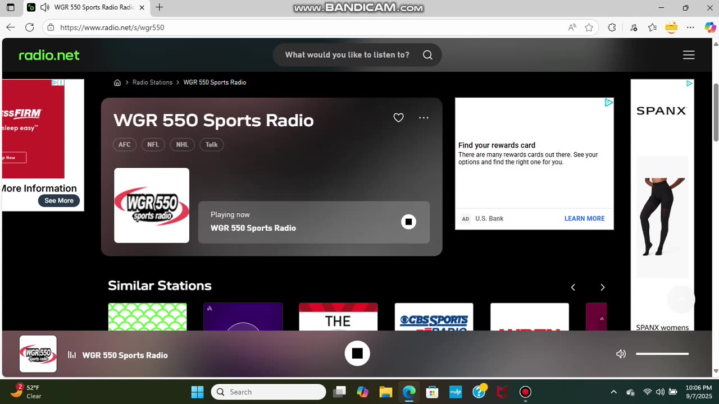Screen dimensions: 719x404
Task: Open the purple similar station thumbnail
Action: tap(243, 317)
